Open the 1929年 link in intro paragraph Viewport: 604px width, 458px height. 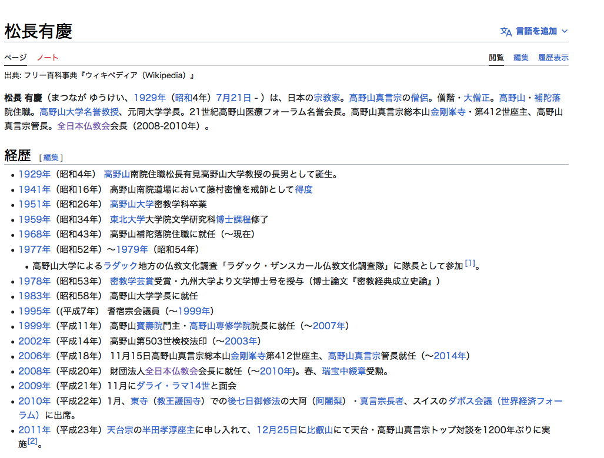click(150, 98)
